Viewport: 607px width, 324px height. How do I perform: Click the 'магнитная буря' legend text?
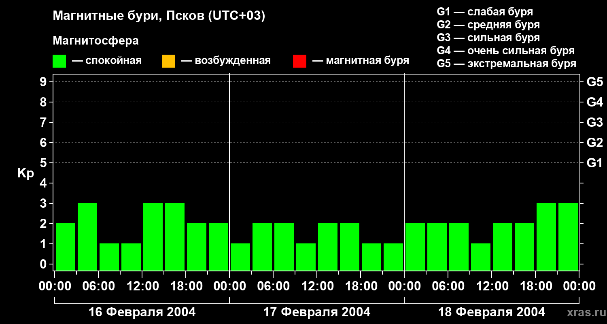[x=367, y=61]
